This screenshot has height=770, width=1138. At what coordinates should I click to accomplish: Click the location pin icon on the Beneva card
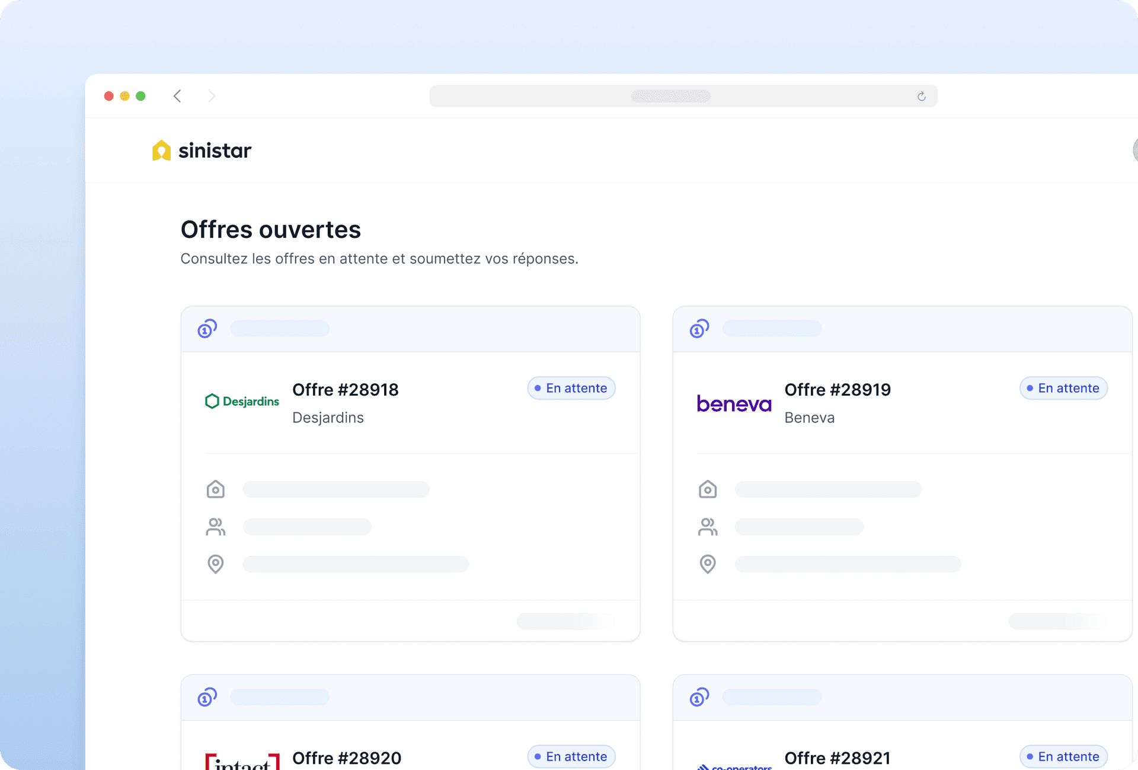tap(708, 564)
